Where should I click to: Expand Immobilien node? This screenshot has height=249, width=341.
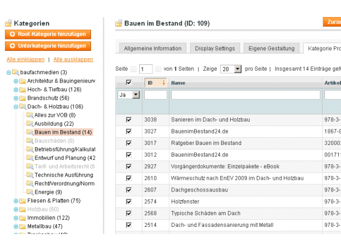tap(16, 218)
